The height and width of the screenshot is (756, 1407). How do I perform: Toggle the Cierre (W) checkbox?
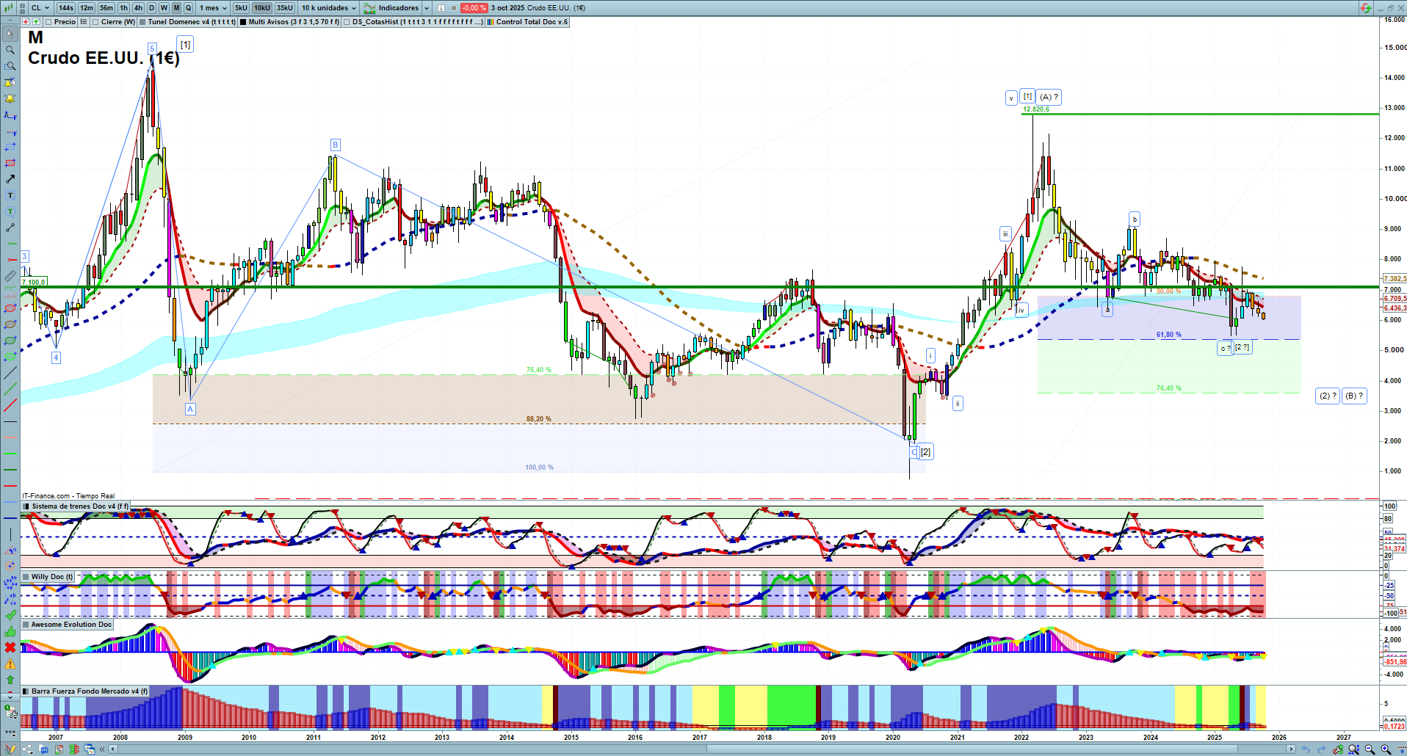point(95,22)
